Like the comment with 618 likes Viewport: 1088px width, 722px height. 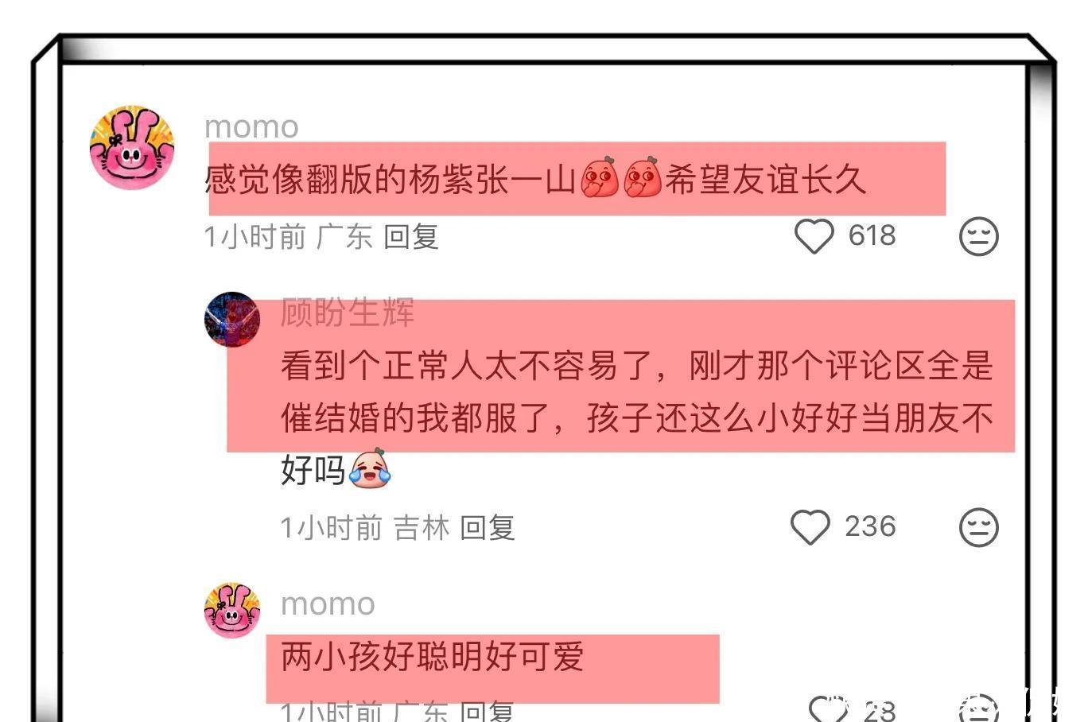pyautogui.click(x=814, y=236)
